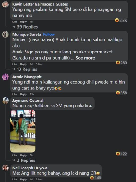Expand the 3 Replies thread
136x182 pixels.
pos(24,160)
